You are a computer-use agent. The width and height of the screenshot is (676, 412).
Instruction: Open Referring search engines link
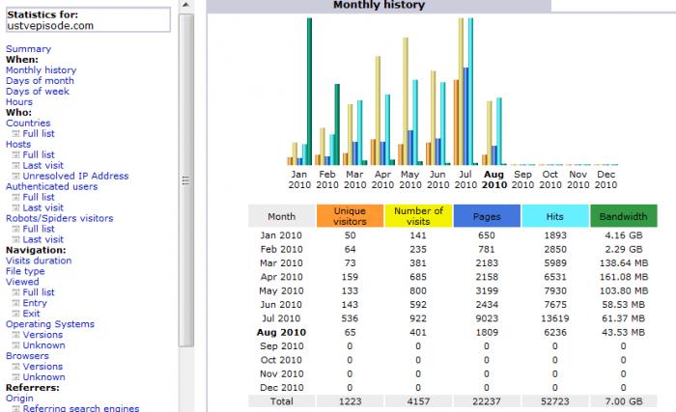(x=81, y=408)
